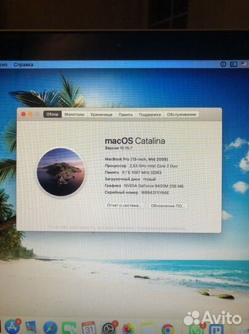This screenshot has width=249, height=334.
Task: Click NVIDIA GeForce 9400M 256 МБ value
Action: point(153,186)
